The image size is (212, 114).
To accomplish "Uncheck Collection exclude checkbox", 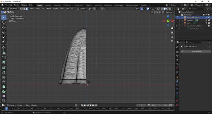I will coord(204,15).
